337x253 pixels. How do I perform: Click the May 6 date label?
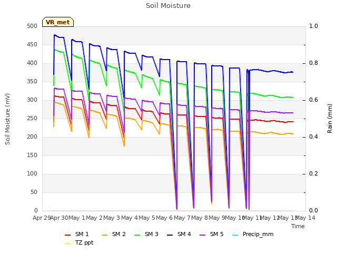pos(164,218)
